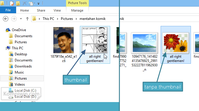The image size is (199, 111).
Task: Open the Customize Quick Access Toolbar dropdown
Action: 38,4
